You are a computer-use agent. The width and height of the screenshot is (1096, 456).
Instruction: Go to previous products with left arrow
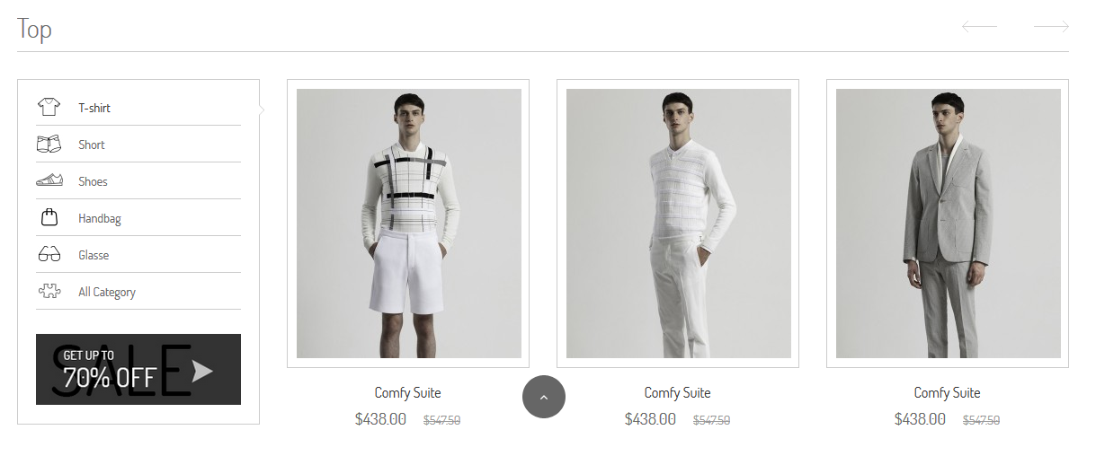click(x=979, y=27)
